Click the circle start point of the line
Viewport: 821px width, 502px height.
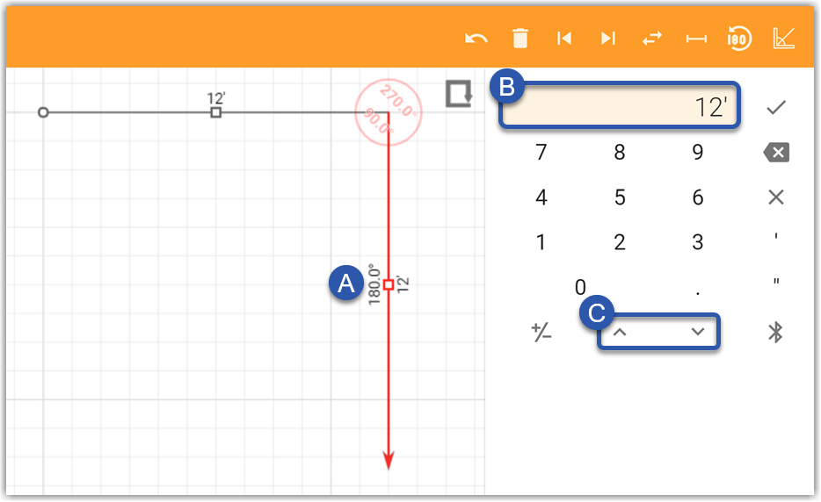(43, 112)
